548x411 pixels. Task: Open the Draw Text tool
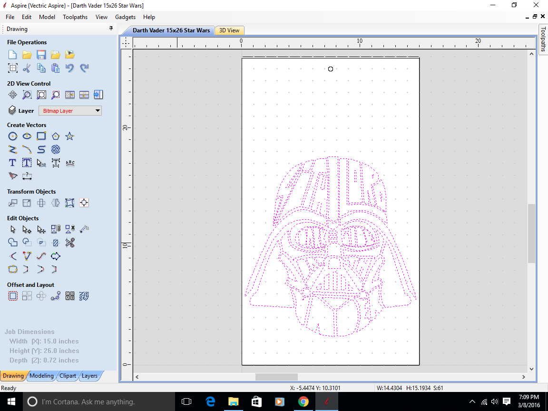(12, 163)
